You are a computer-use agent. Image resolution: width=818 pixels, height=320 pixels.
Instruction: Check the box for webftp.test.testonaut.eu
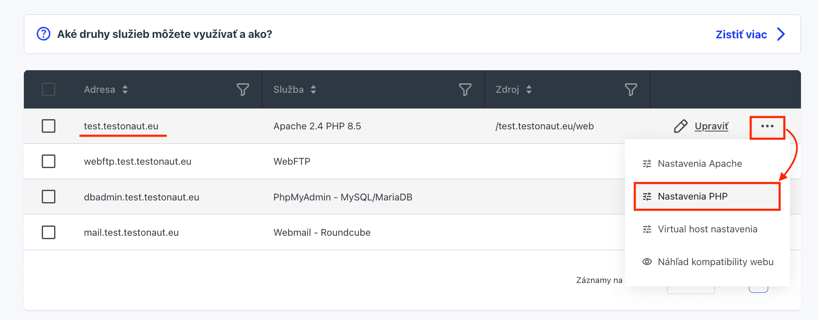pos(49,161)
